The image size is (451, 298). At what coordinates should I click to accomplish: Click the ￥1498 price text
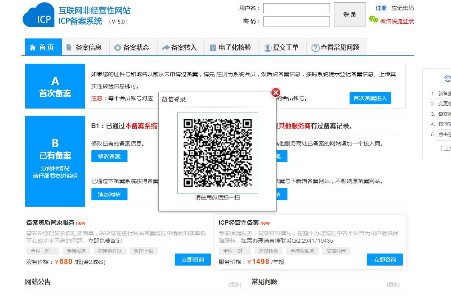click(x=258, y=262)
